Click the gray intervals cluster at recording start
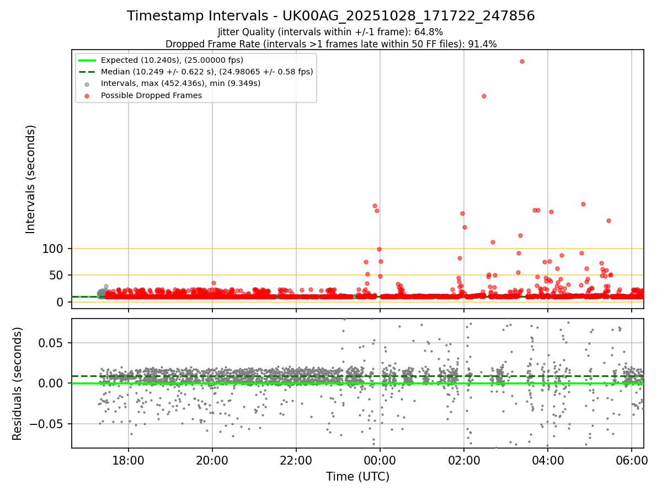Image resolution: width=662 pixels, height=496 pixels. (103, 293)
